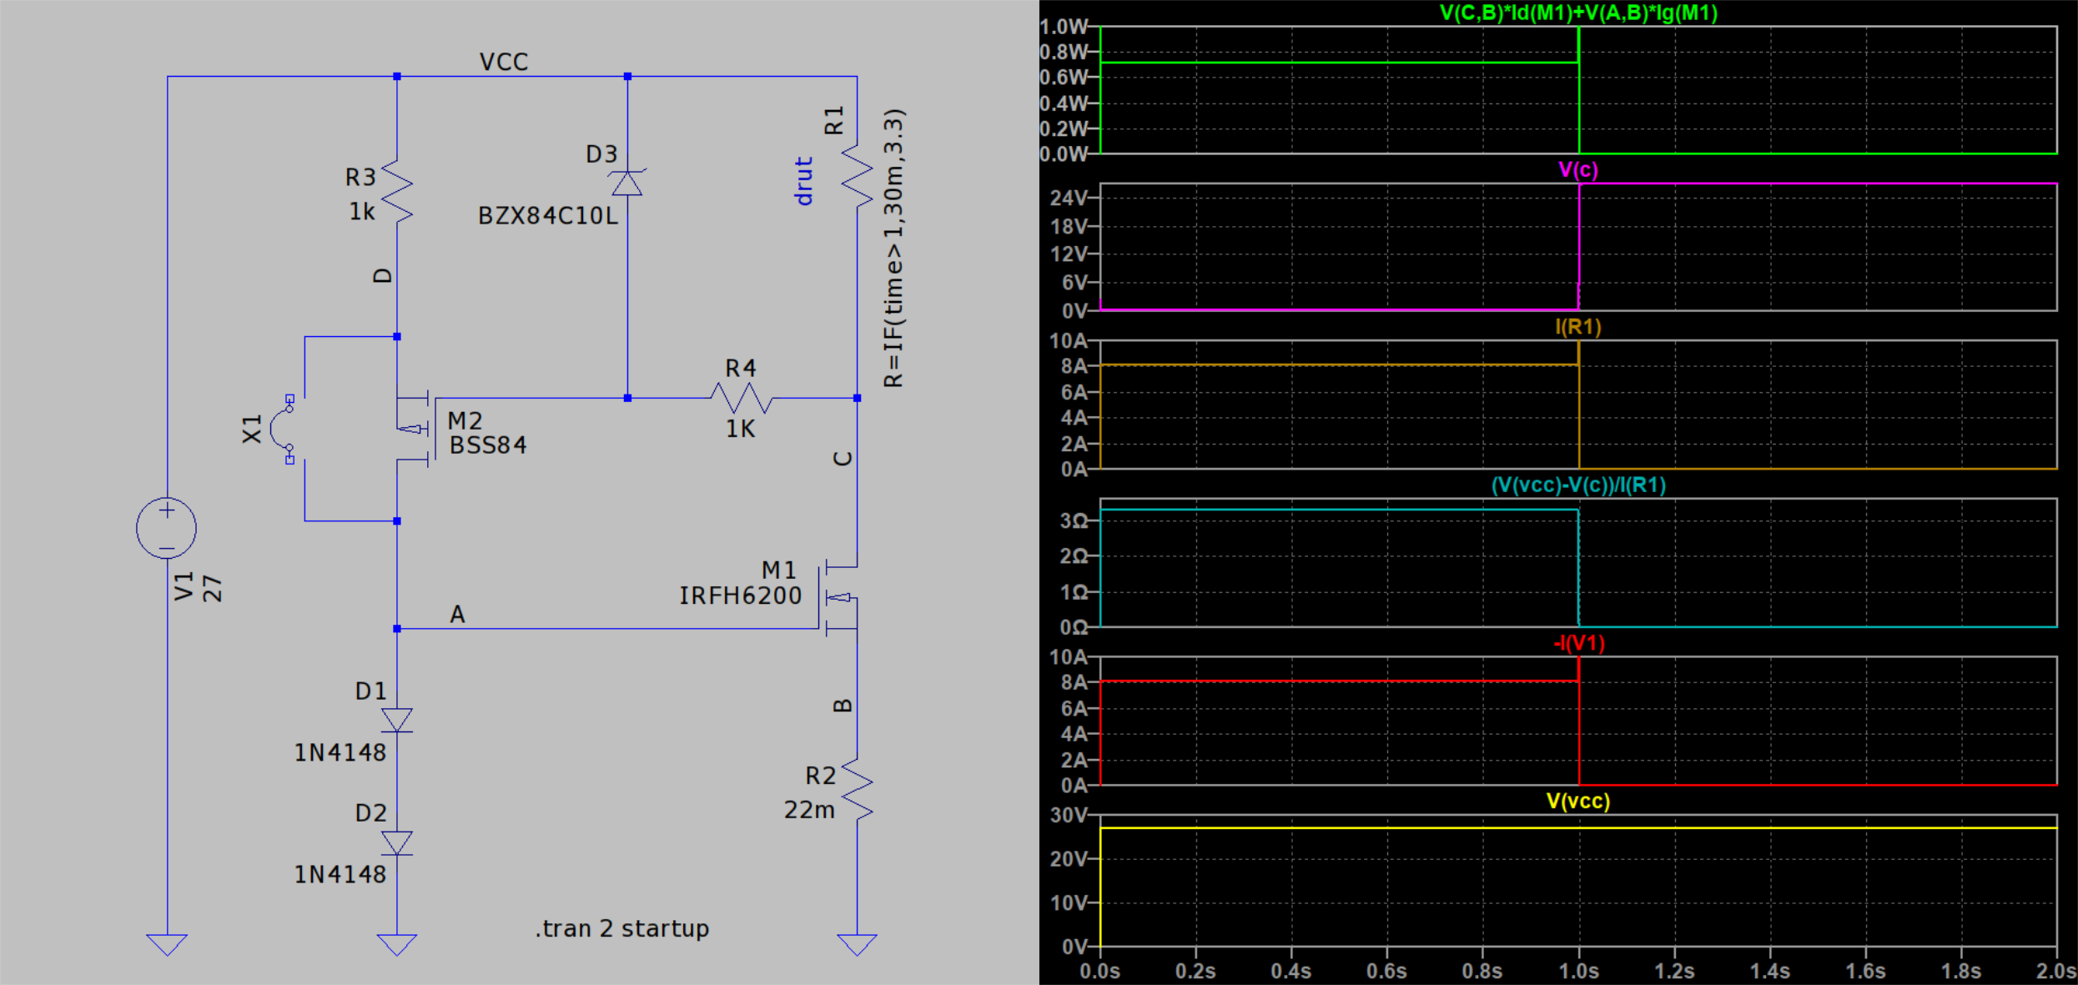Click the M1 reference designator text
2078x985 pixels.
pos(779,570)
